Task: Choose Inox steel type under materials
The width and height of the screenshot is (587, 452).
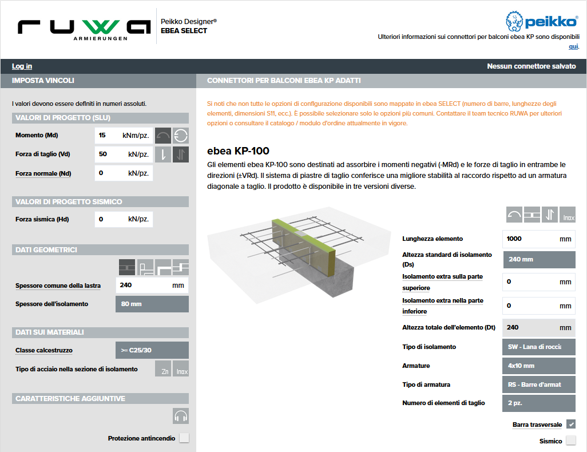Action: point(181,368)
